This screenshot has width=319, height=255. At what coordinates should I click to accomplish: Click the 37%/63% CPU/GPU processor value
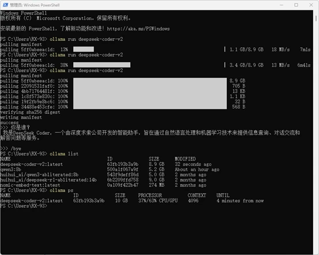pos(158,201)
